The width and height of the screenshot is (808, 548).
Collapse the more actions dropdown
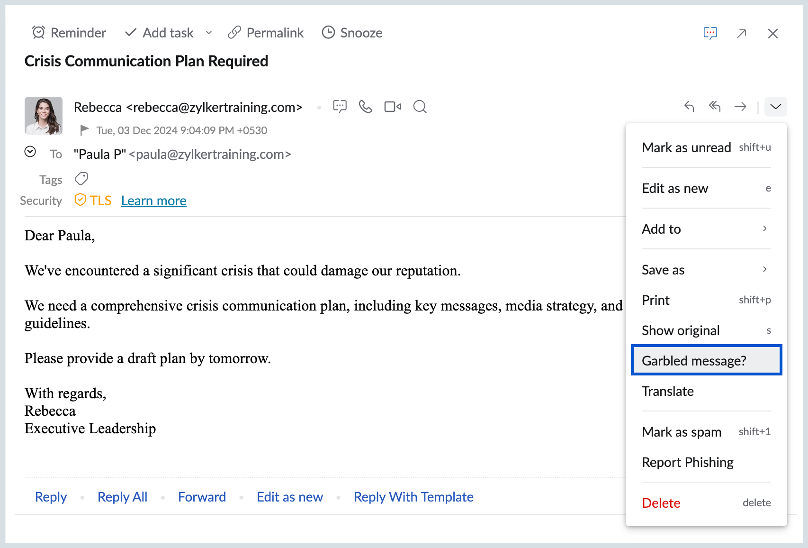point(775,107)
